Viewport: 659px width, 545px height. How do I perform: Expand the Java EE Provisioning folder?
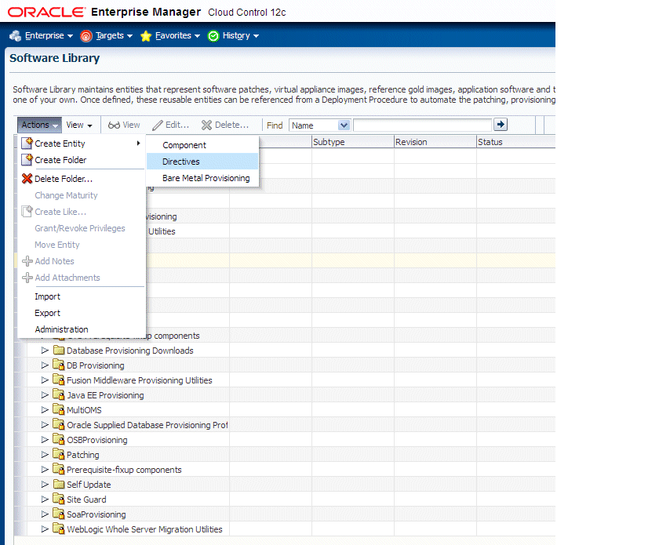point(45,395)
